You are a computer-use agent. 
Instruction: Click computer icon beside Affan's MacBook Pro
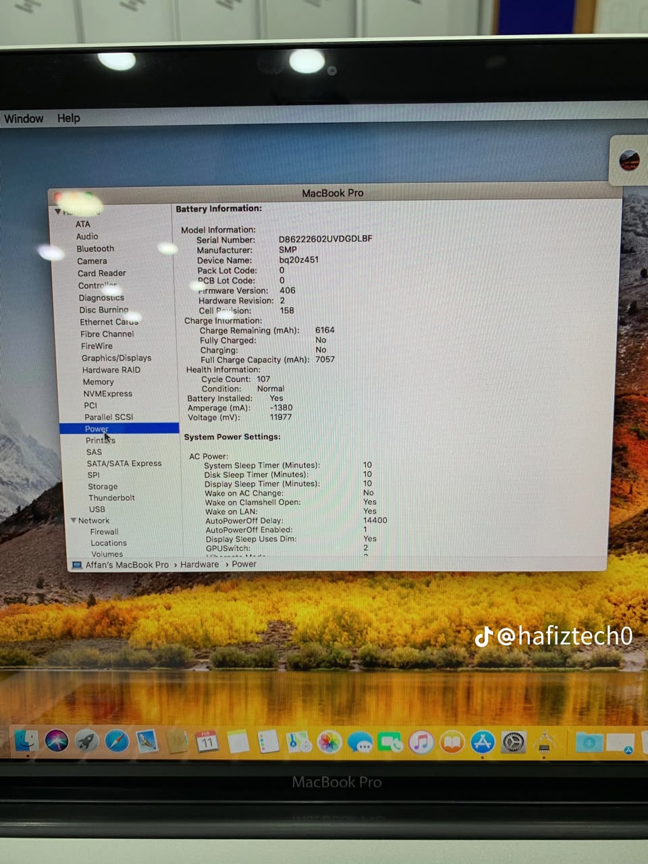(x=77, y=565)
